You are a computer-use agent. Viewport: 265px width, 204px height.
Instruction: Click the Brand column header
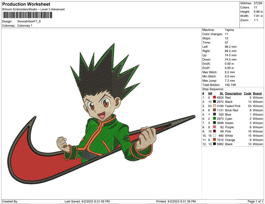257,93
